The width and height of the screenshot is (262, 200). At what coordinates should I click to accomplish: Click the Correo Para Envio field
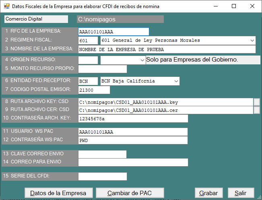point(133,162)
